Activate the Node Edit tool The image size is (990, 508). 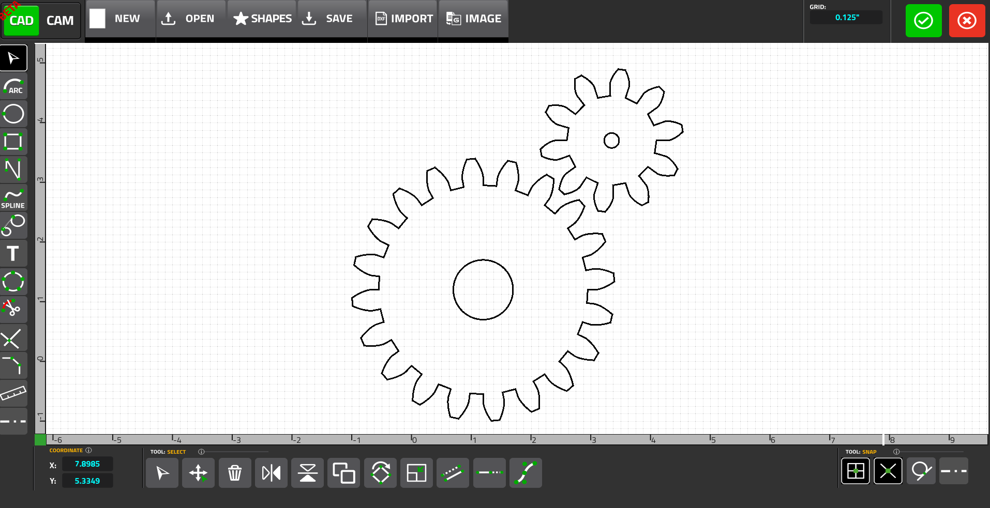[x=526, y=472]
